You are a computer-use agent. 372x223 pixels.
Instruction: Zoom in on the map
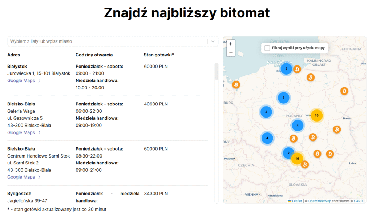231,44
